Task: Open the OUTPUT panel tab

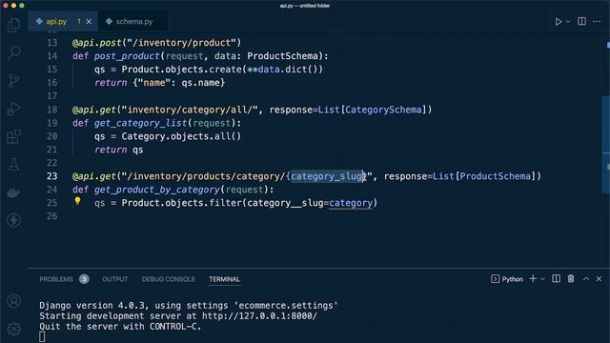Action: (x=114, y=279)
